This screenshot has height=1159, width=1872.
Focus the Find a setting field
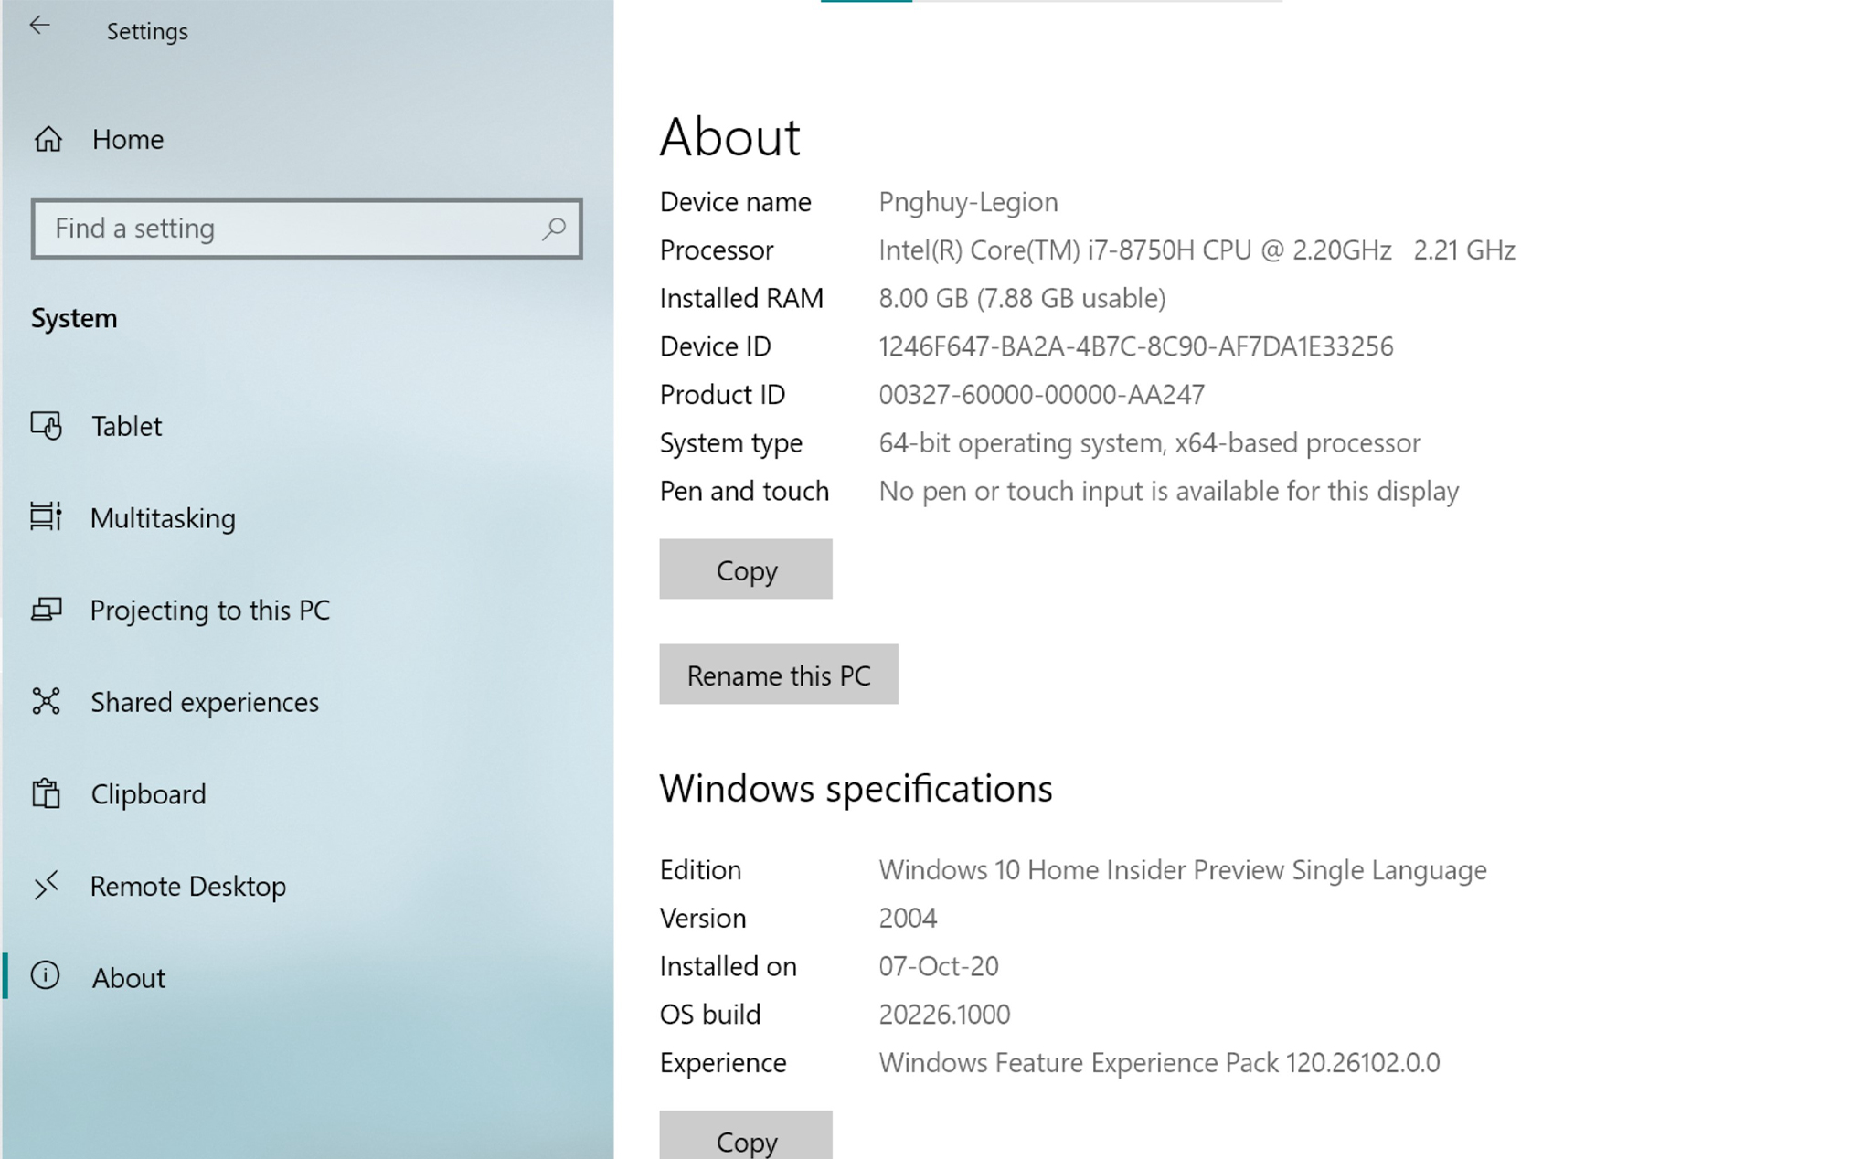click(283, 229)
